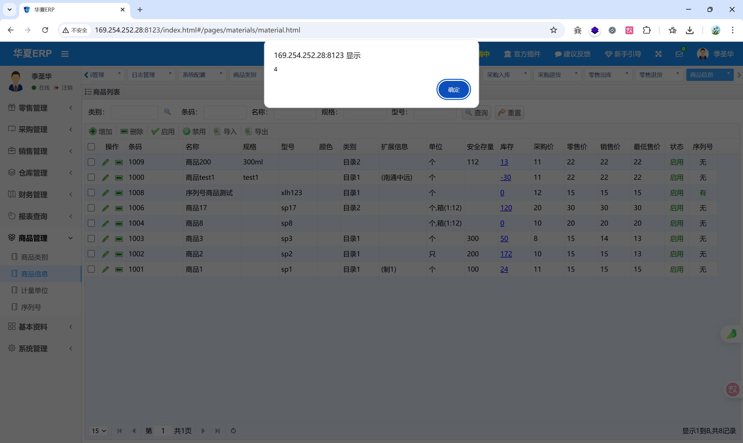The height and width of the screenshot is (443, 743).
Task: Click into the 条码 search input field
Action: [225, 112]
